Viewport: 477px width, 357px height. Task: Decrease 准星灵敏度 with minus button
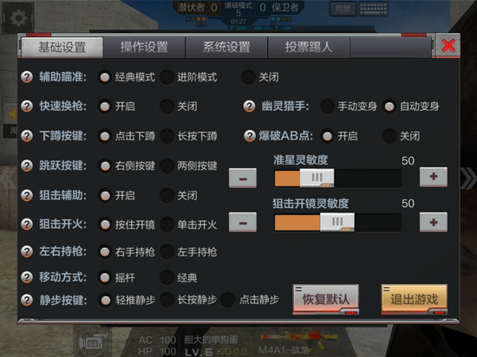tap(243, 178)
